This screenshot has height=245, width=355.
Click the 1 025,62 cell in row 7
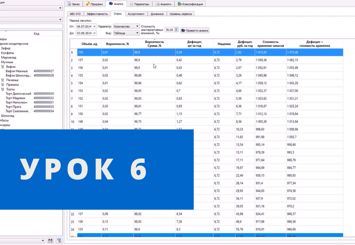tap(270, 99)
